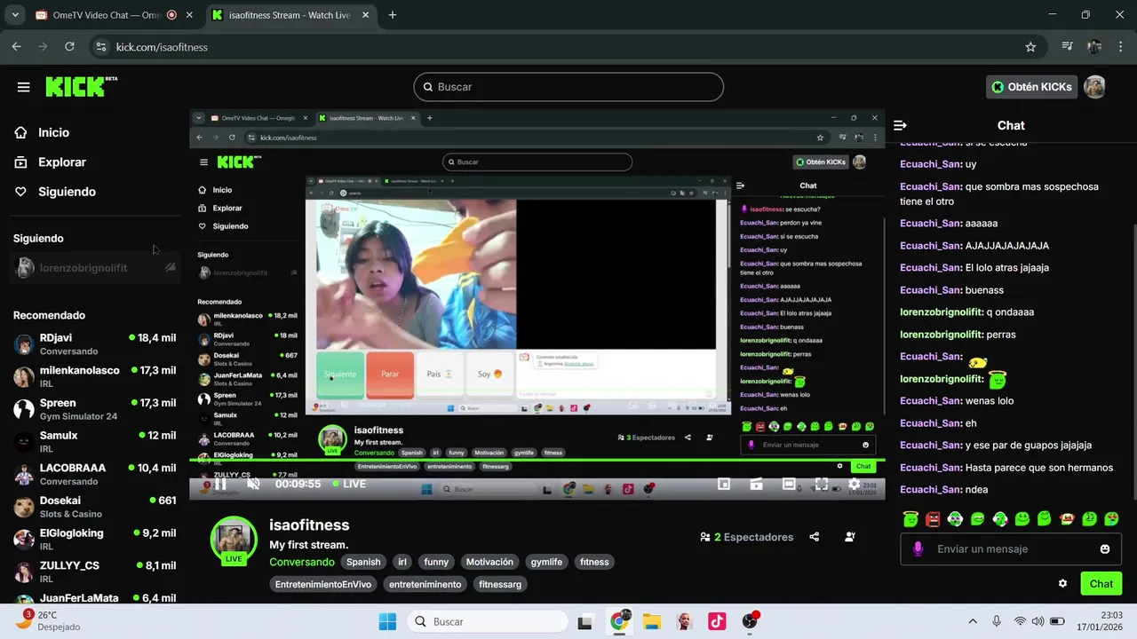This screenshot has height=639, width=1137.
Task: Open the Windows Start menu
Action: tap(387, 622)
